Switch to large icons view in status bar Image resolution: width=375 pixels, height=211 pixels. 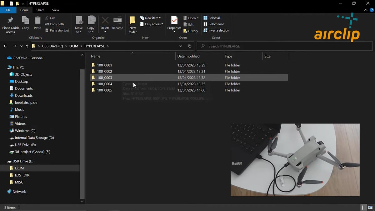(x=370, y=208)
